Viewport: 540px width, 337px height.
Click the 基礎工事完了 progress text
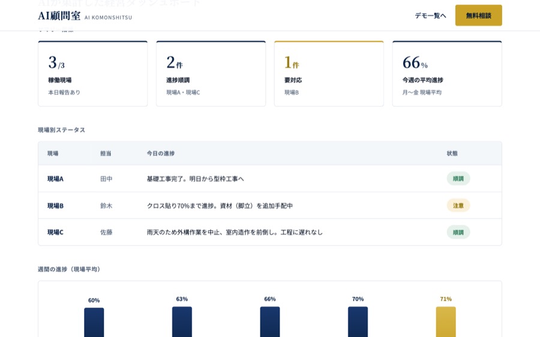pos(195,179)
